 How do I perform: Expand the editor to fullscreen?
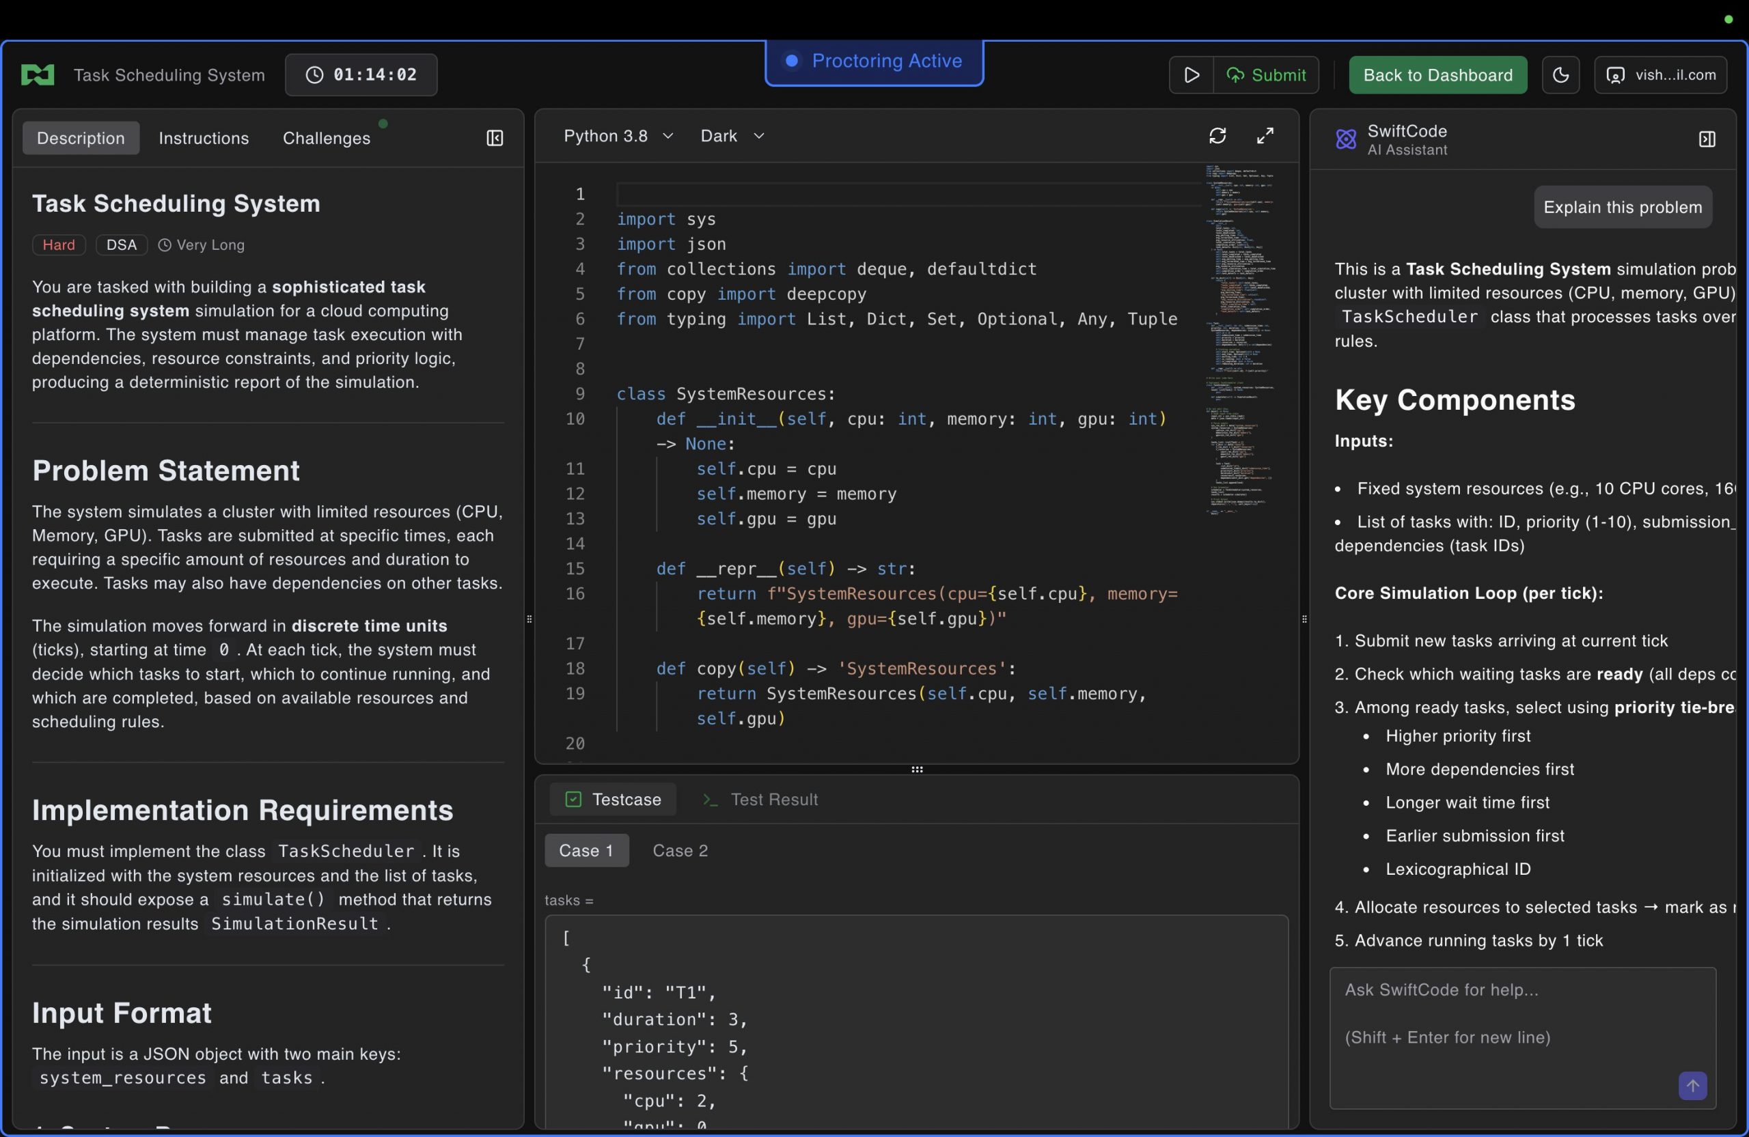1265,136
